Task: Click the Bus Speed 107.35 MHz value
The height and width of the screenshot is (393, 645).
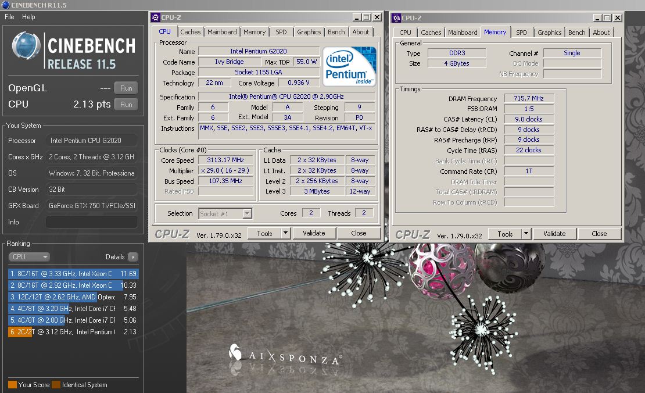Action: point(225,181)
